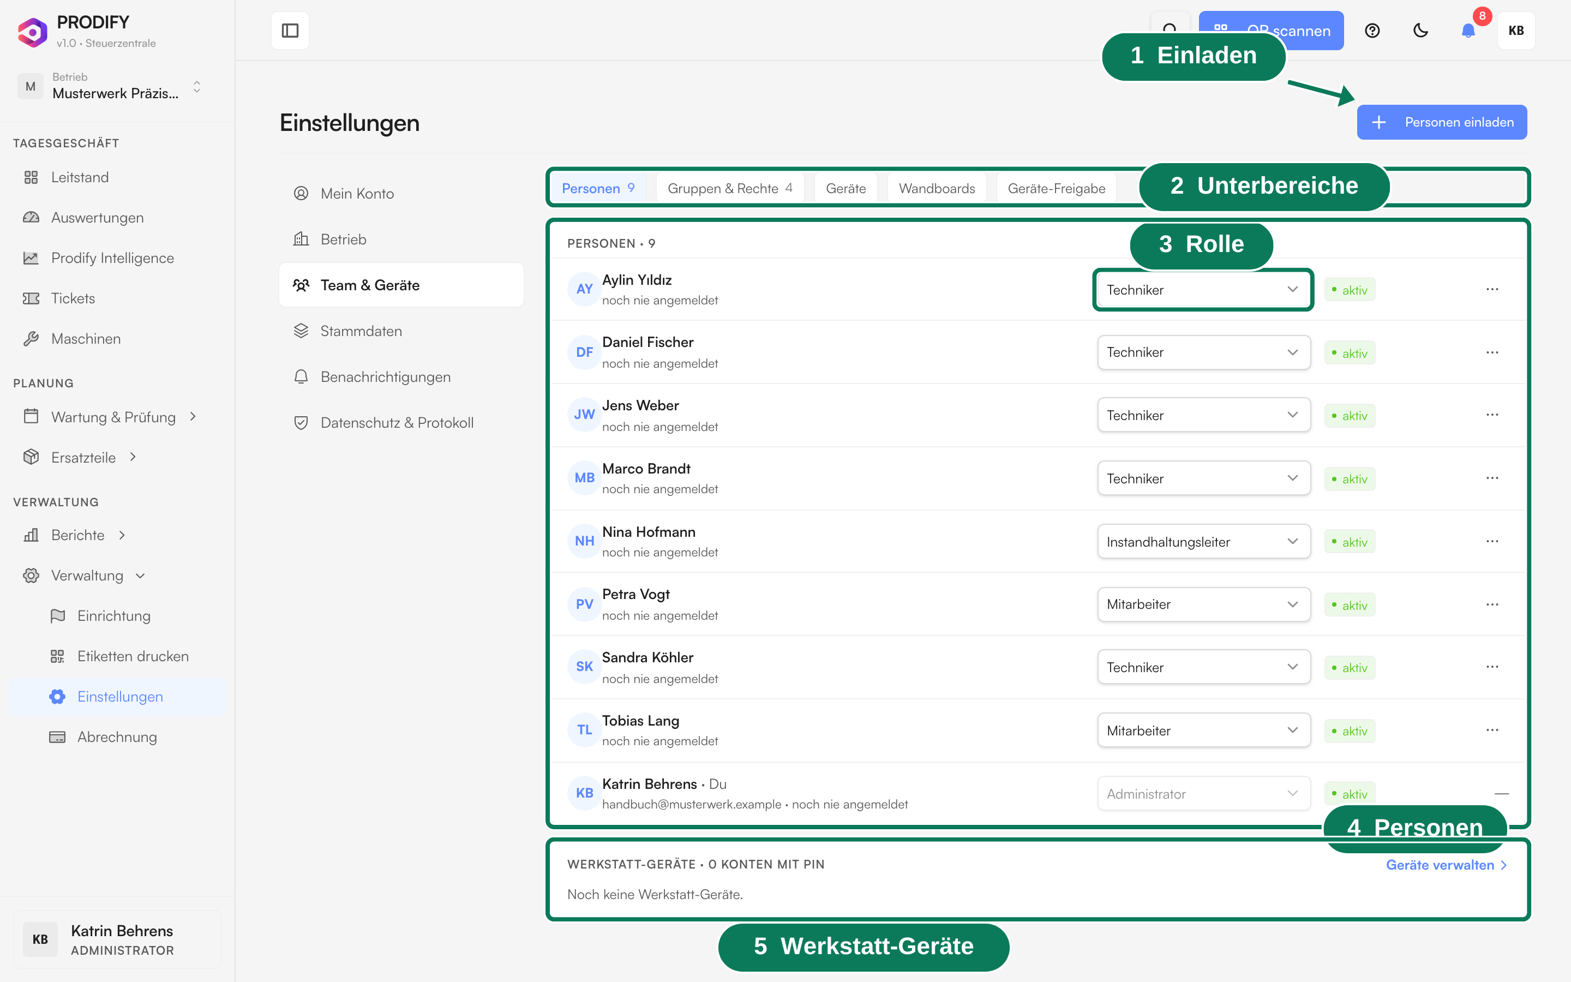Open Einrichtung flag item
The width and height of the screenshot is (1571, 982).
pos(117,616)
